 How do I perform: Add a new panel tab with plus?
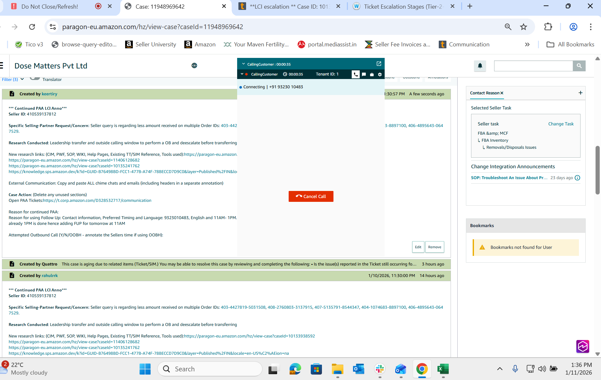click(581, 93)
